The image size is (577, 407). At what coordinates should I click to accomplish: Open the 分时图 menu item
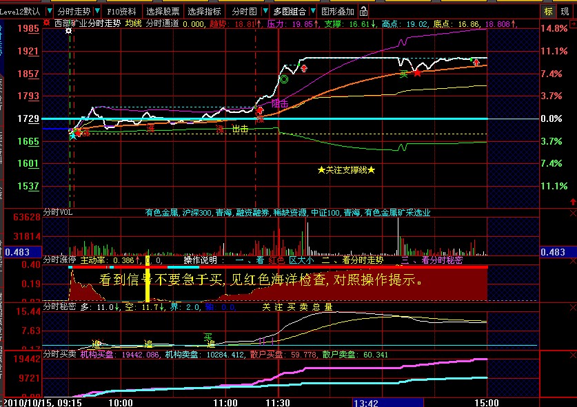244,12
